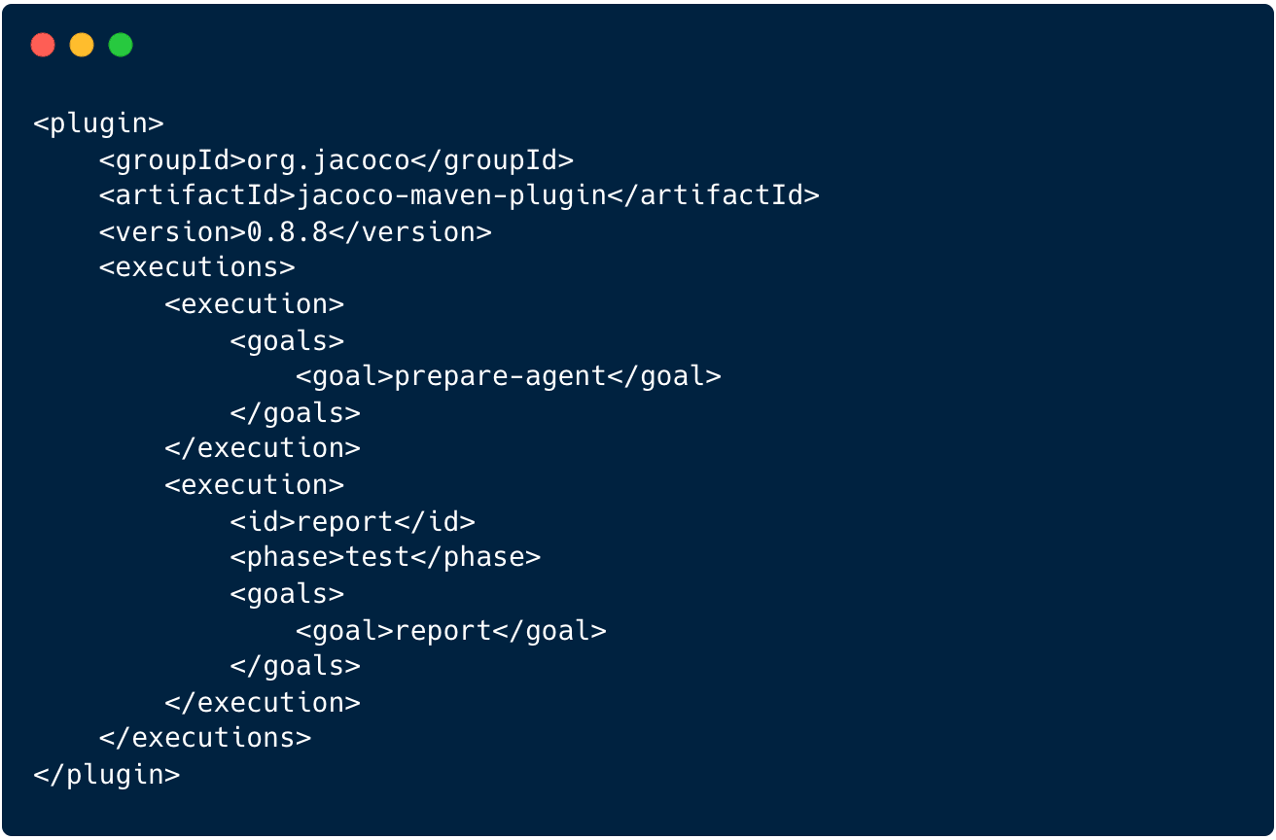1276x840 pixels.
Task: Select the prepare-agent goal text
Action: [500, 376]
